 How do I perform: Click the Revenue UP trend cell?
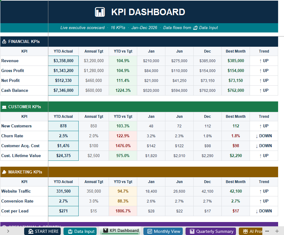pos(264,61)
